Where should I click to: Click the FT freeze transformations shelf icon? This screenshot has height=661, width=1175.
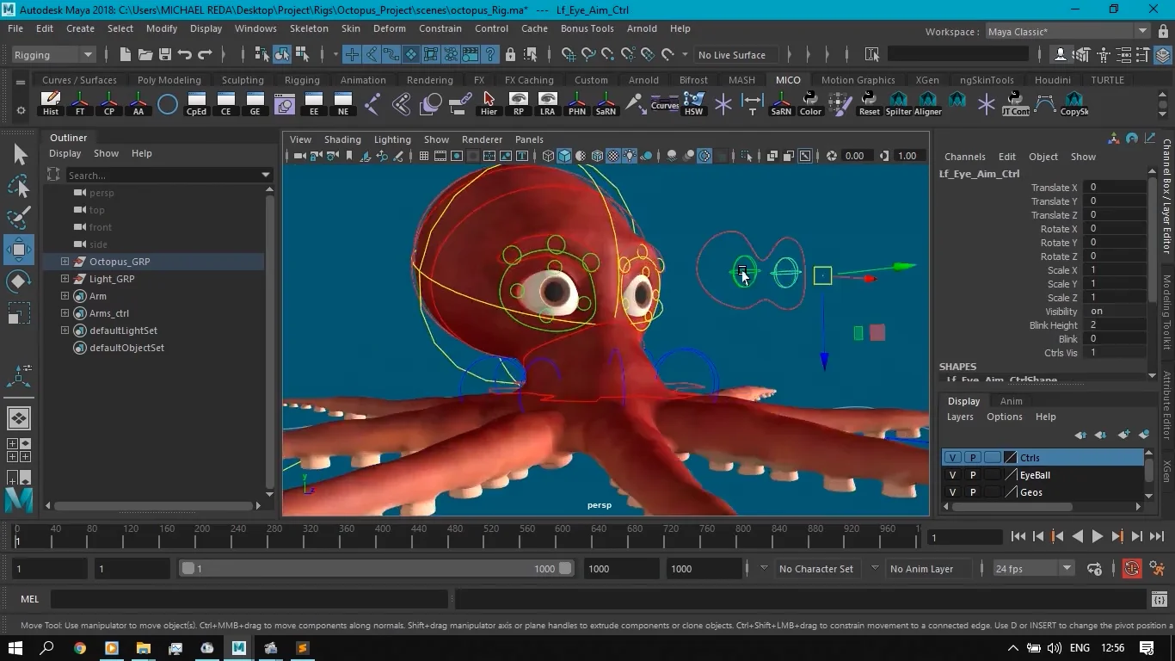click(80, 103)
